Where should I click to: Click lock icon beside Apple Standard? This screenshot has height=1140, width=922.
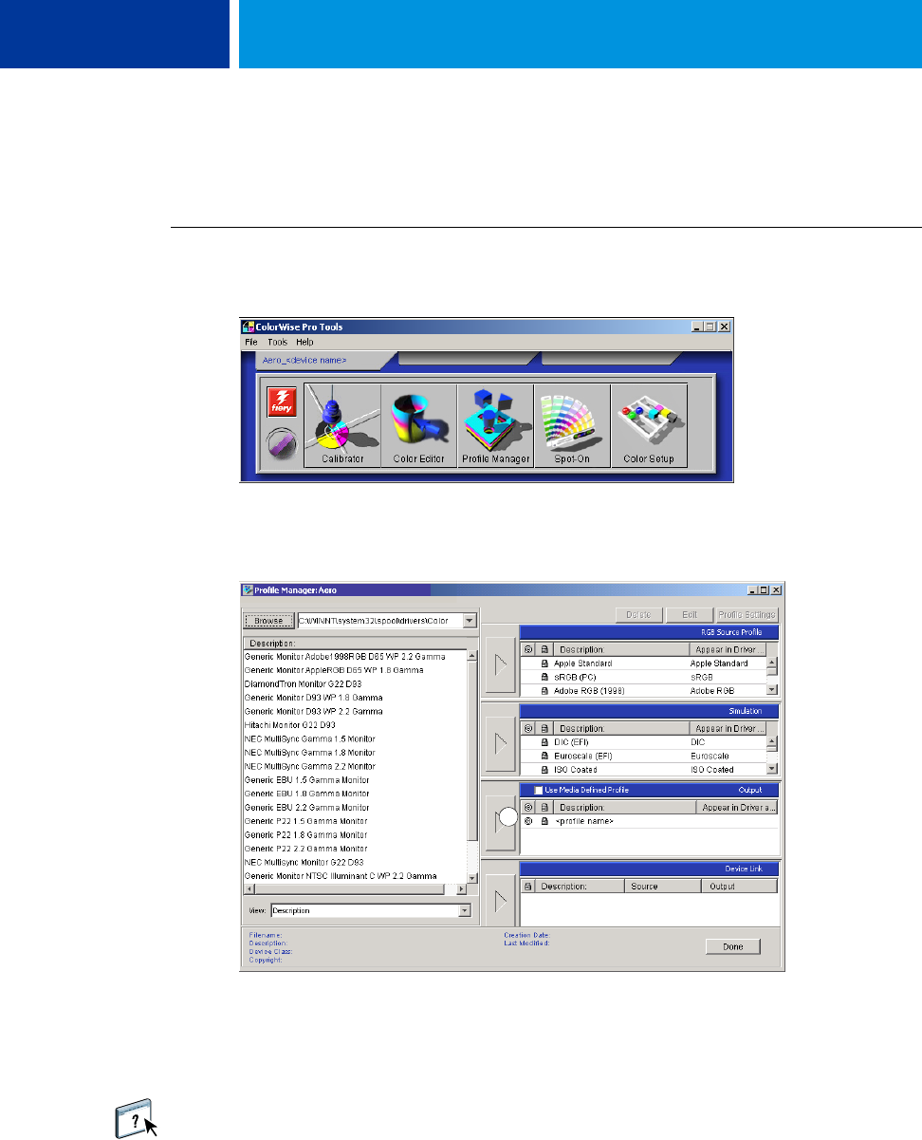pos(544,663)
